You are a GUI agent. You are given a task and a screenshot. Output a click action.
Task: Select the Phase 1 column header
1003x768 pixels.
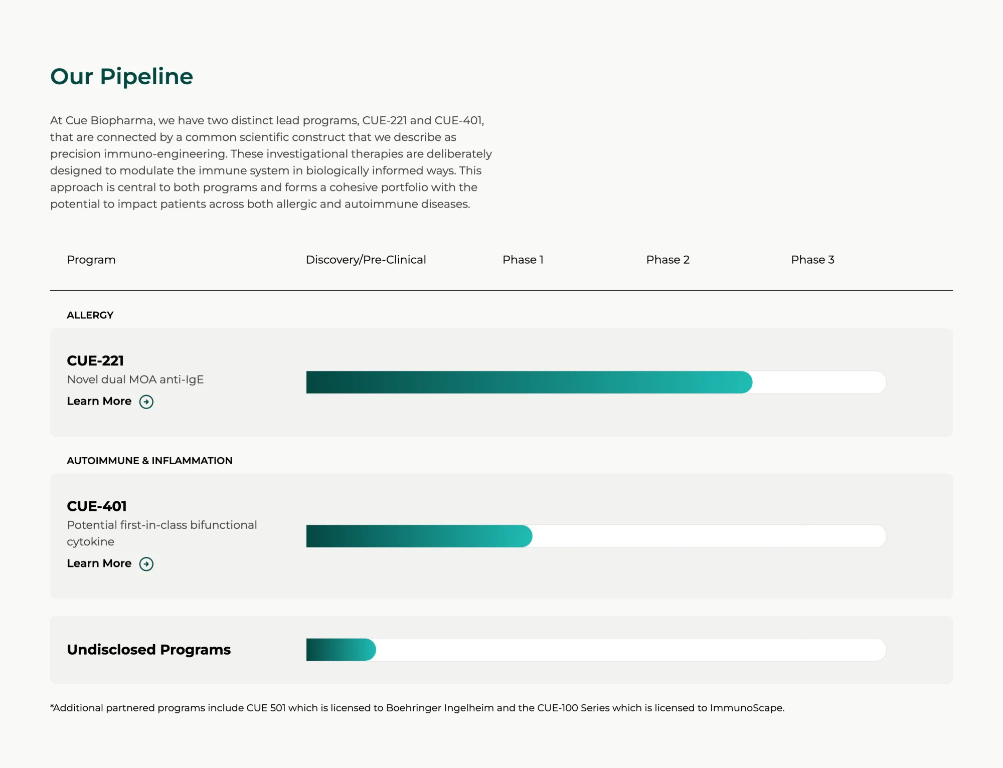pos(523,260)
